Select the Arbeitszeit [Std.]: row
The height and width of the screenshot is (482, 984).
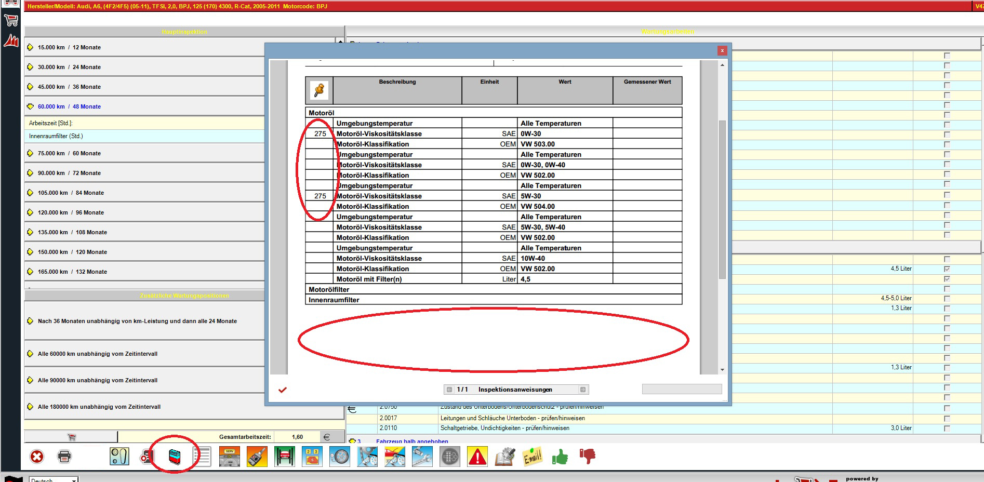(x=145, y=123)
